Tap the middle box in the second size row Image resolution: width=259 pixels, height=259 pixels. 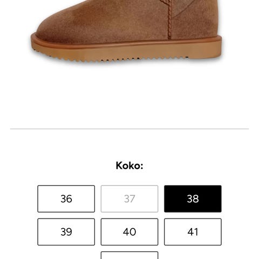[129, 232]
